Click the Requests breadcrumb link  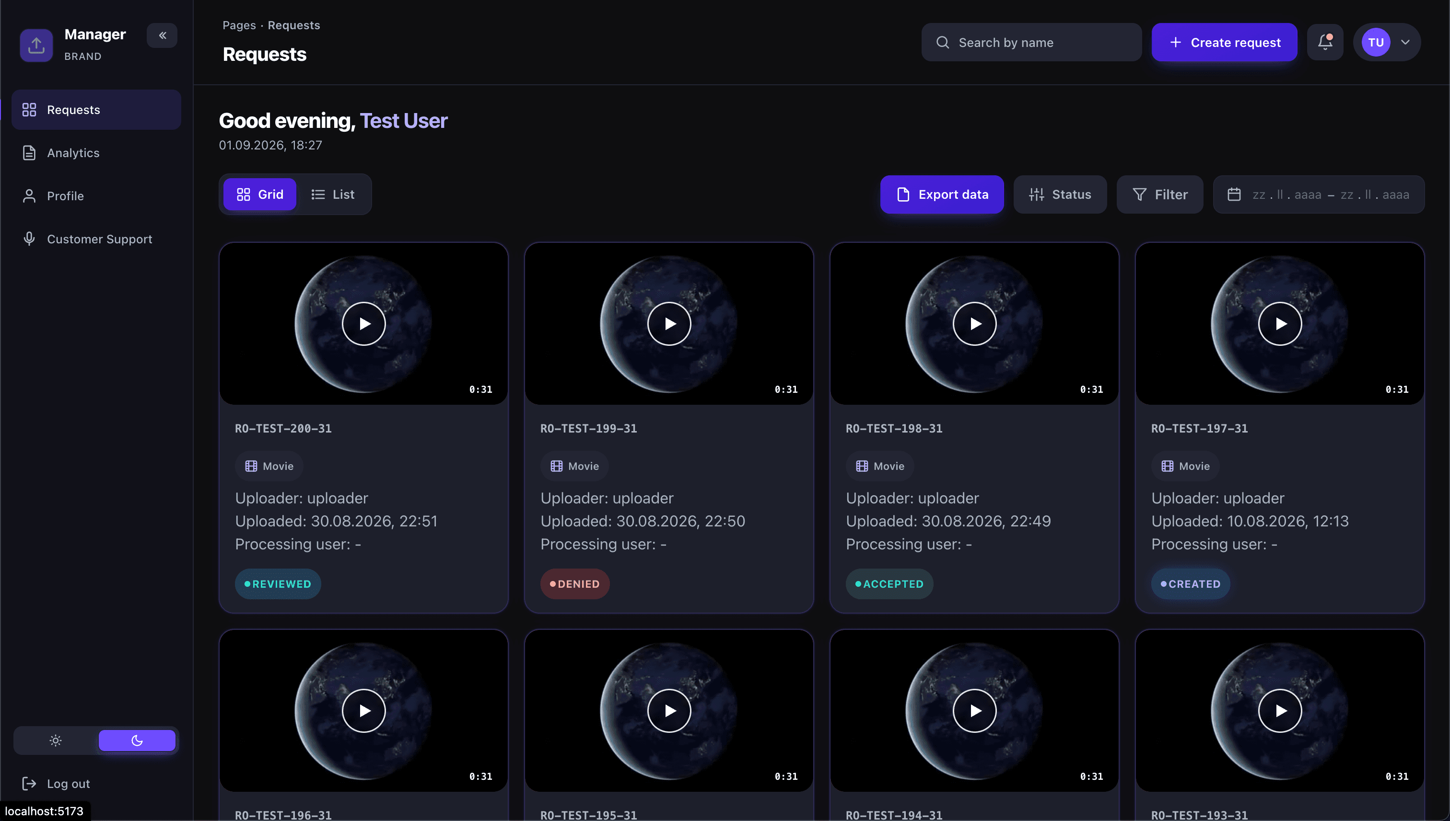click(x=293, y=25)
